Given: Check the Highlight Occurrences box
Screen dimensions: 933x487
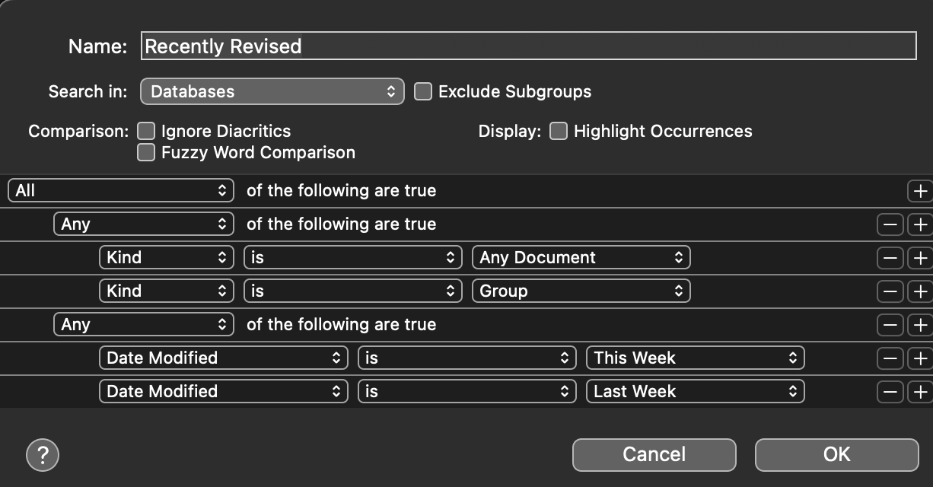Looking at the screenshot, I should (559, 132).
